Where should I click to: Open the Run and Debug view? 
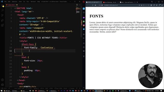coord(3,20)
